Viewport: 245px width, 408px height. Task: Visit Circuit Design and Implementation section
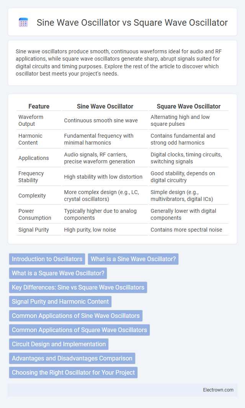59,344
